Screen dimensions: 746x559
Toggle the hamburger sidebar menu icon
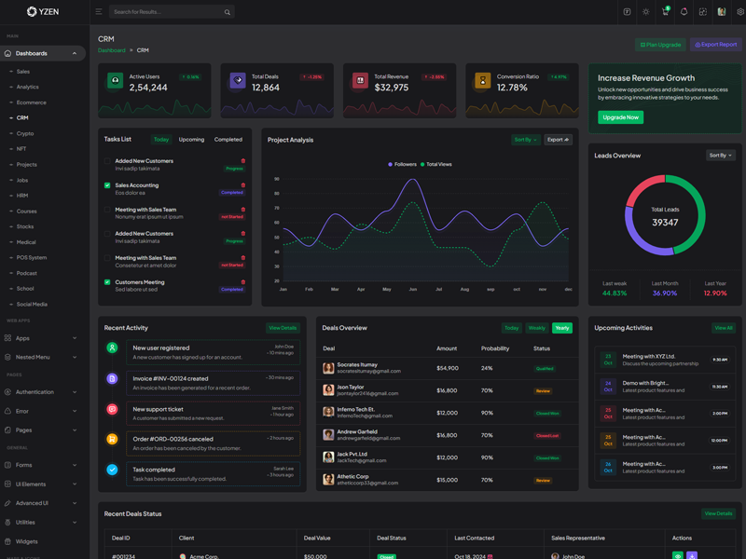pyautogui.click(x=98, y=12)
